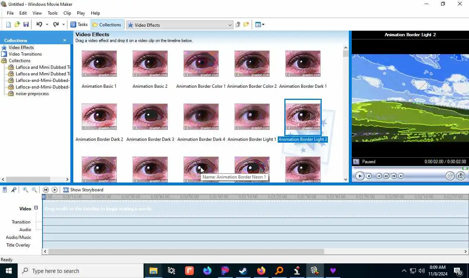469x278 pixels.
Task: Click the Animation Border Light 2 label
Action: (303, 139)
